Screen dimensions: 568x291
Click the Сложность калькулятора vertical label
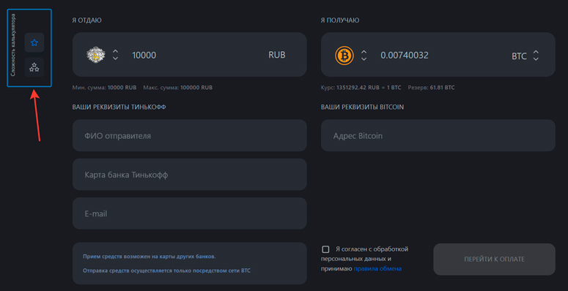point(13,45)
